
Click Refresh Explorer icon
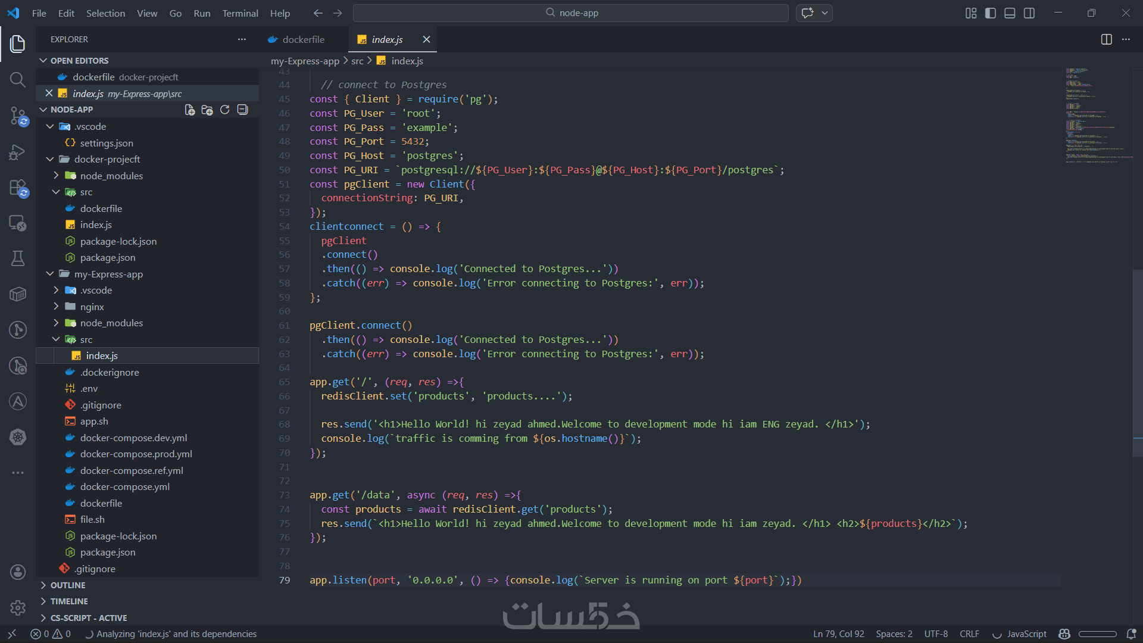[224, 110]
